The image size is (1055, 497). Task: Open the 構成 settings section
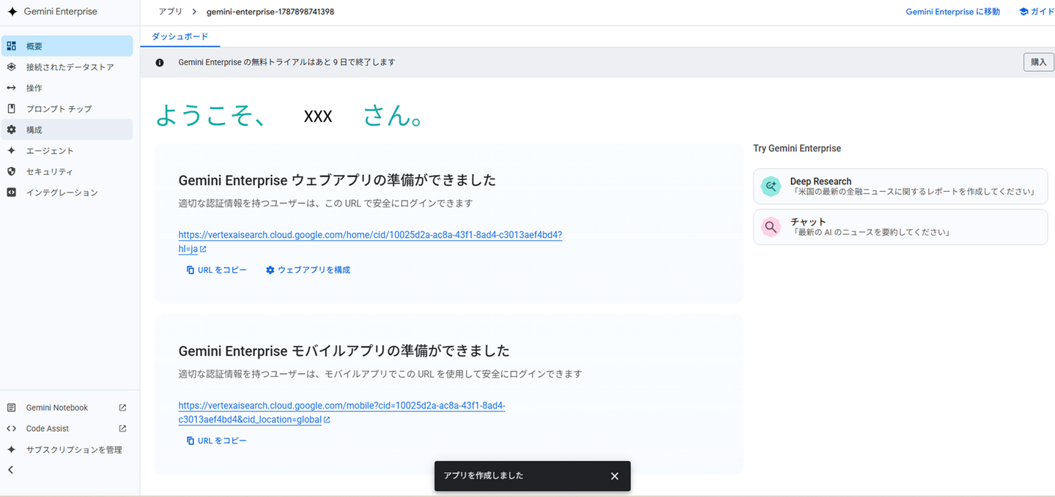pyautogui.click(x=67, y=130)
